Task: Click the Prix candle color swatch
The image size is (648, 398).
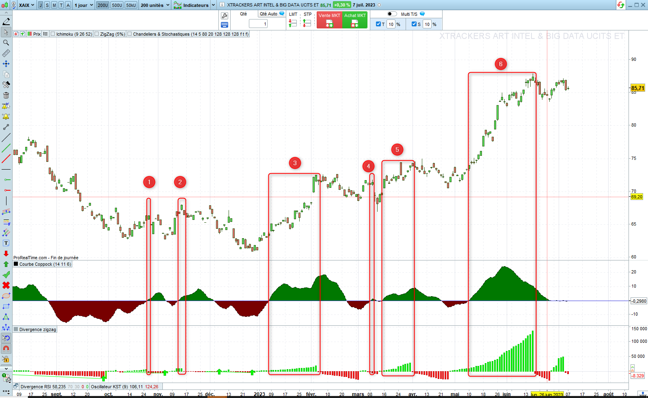Action: (29, 34)
